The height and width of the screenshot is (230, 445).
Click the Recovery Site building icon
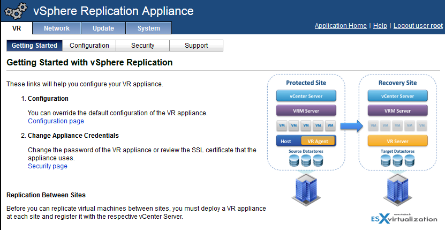click(397, 190)
